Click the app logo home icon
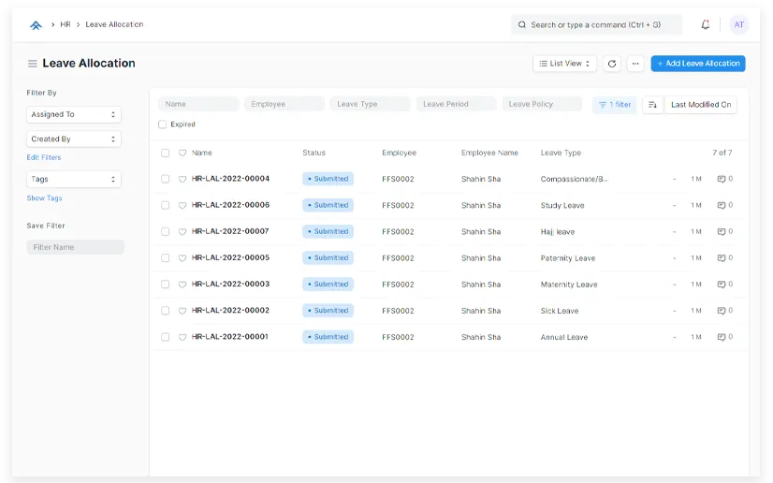This screenshot has width=773, height=483. pyautogui.click(x=36, y=25)
